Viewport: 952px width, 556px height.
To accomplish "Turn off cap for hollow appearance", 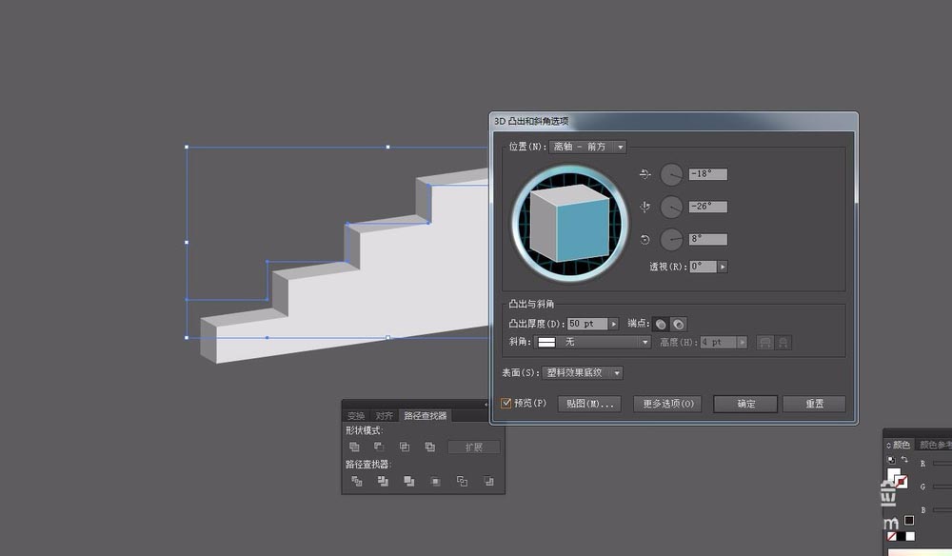I will (678, 324).
